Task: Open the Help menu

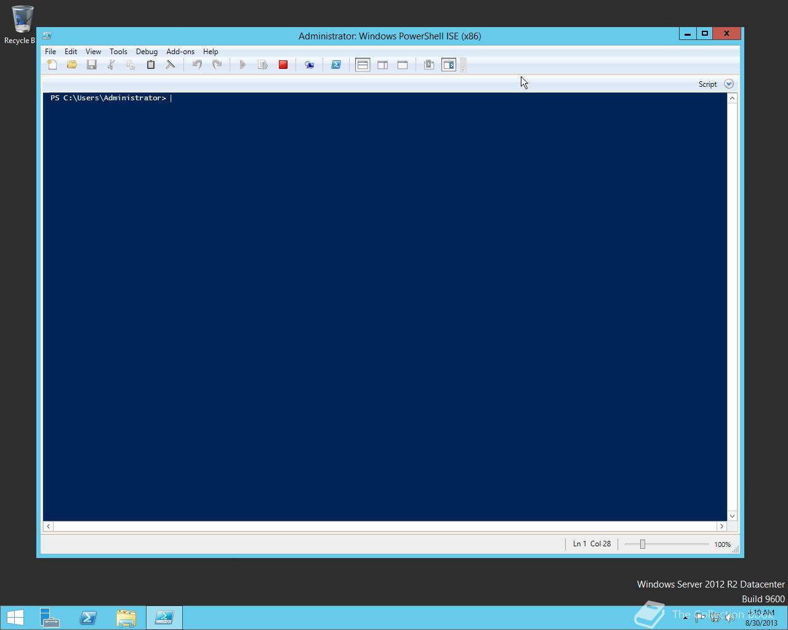Action: tap(211, 52)
